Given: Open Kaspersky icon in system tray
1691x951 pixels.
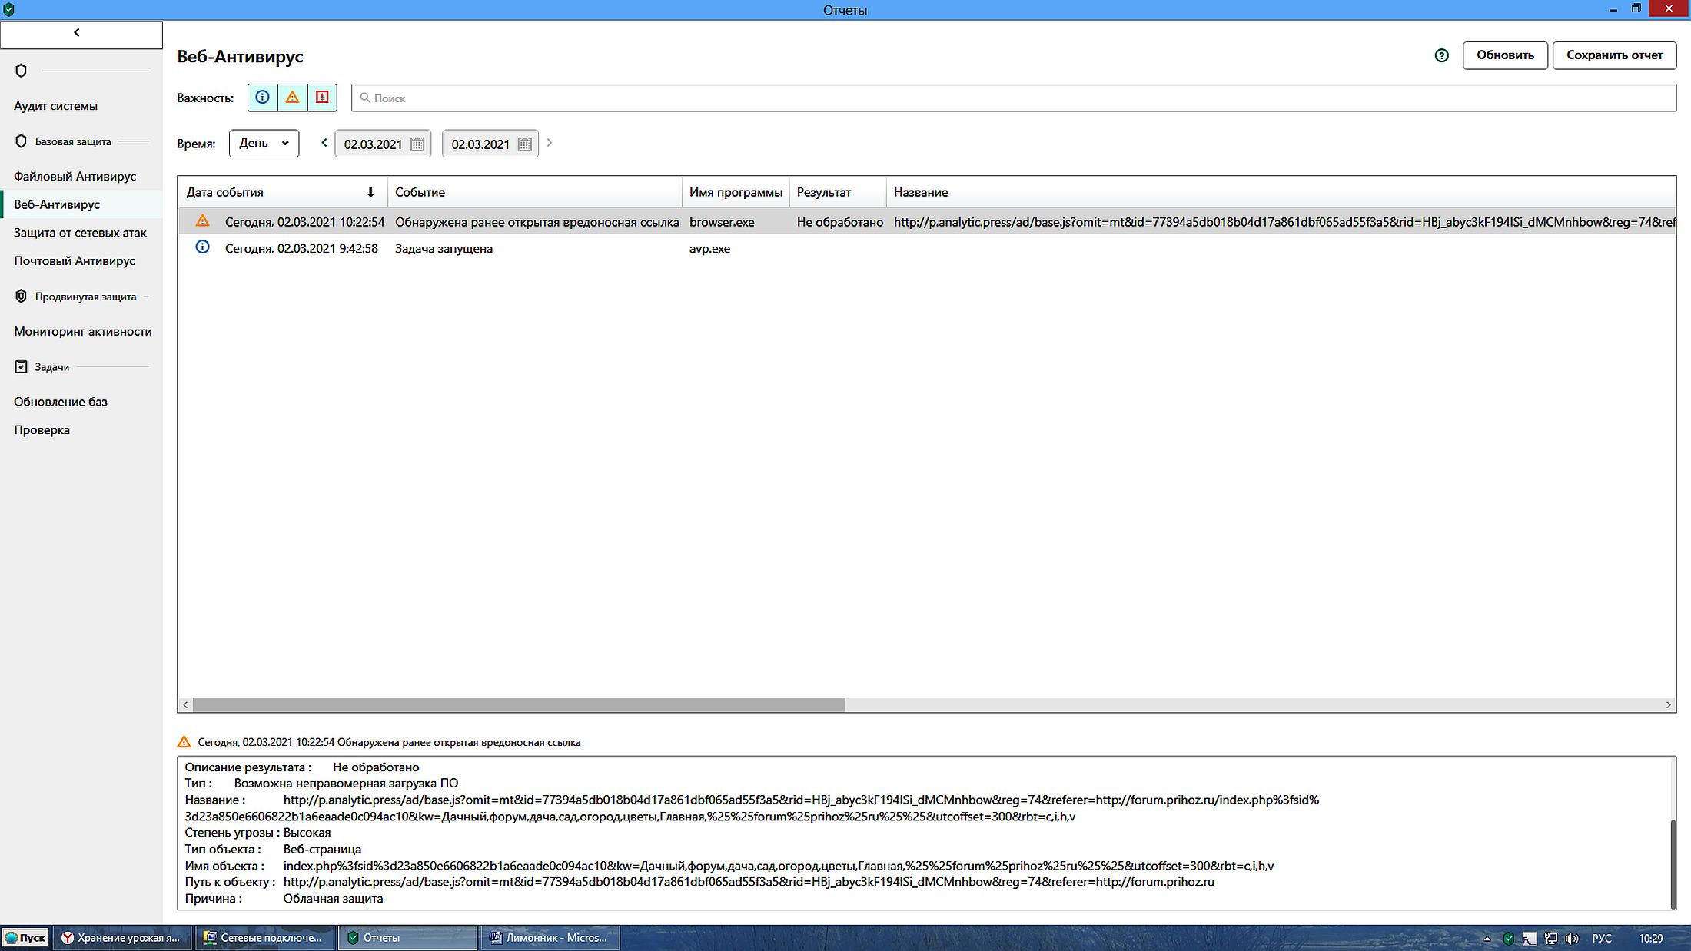Looking at the screenshot, I should pos(1508,938).
